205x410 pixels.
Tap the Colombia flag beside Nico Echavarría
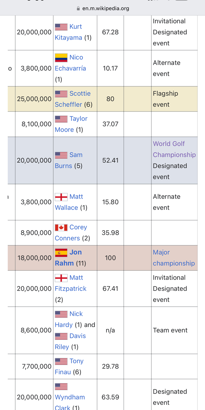pyautogui.click(x=61, y=58)
